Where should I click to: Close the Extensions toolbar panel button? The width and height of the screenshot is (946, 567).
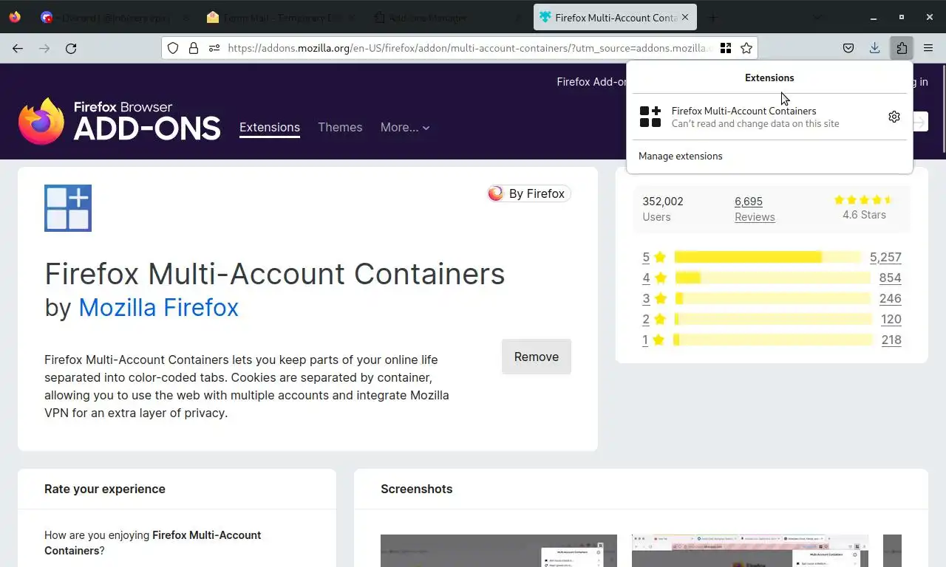coord(902,49)
